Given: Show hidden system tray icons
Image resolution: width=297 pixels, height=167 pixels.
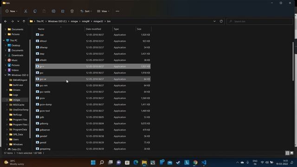Looking at the screenshot, I should (x=237, y=162).
